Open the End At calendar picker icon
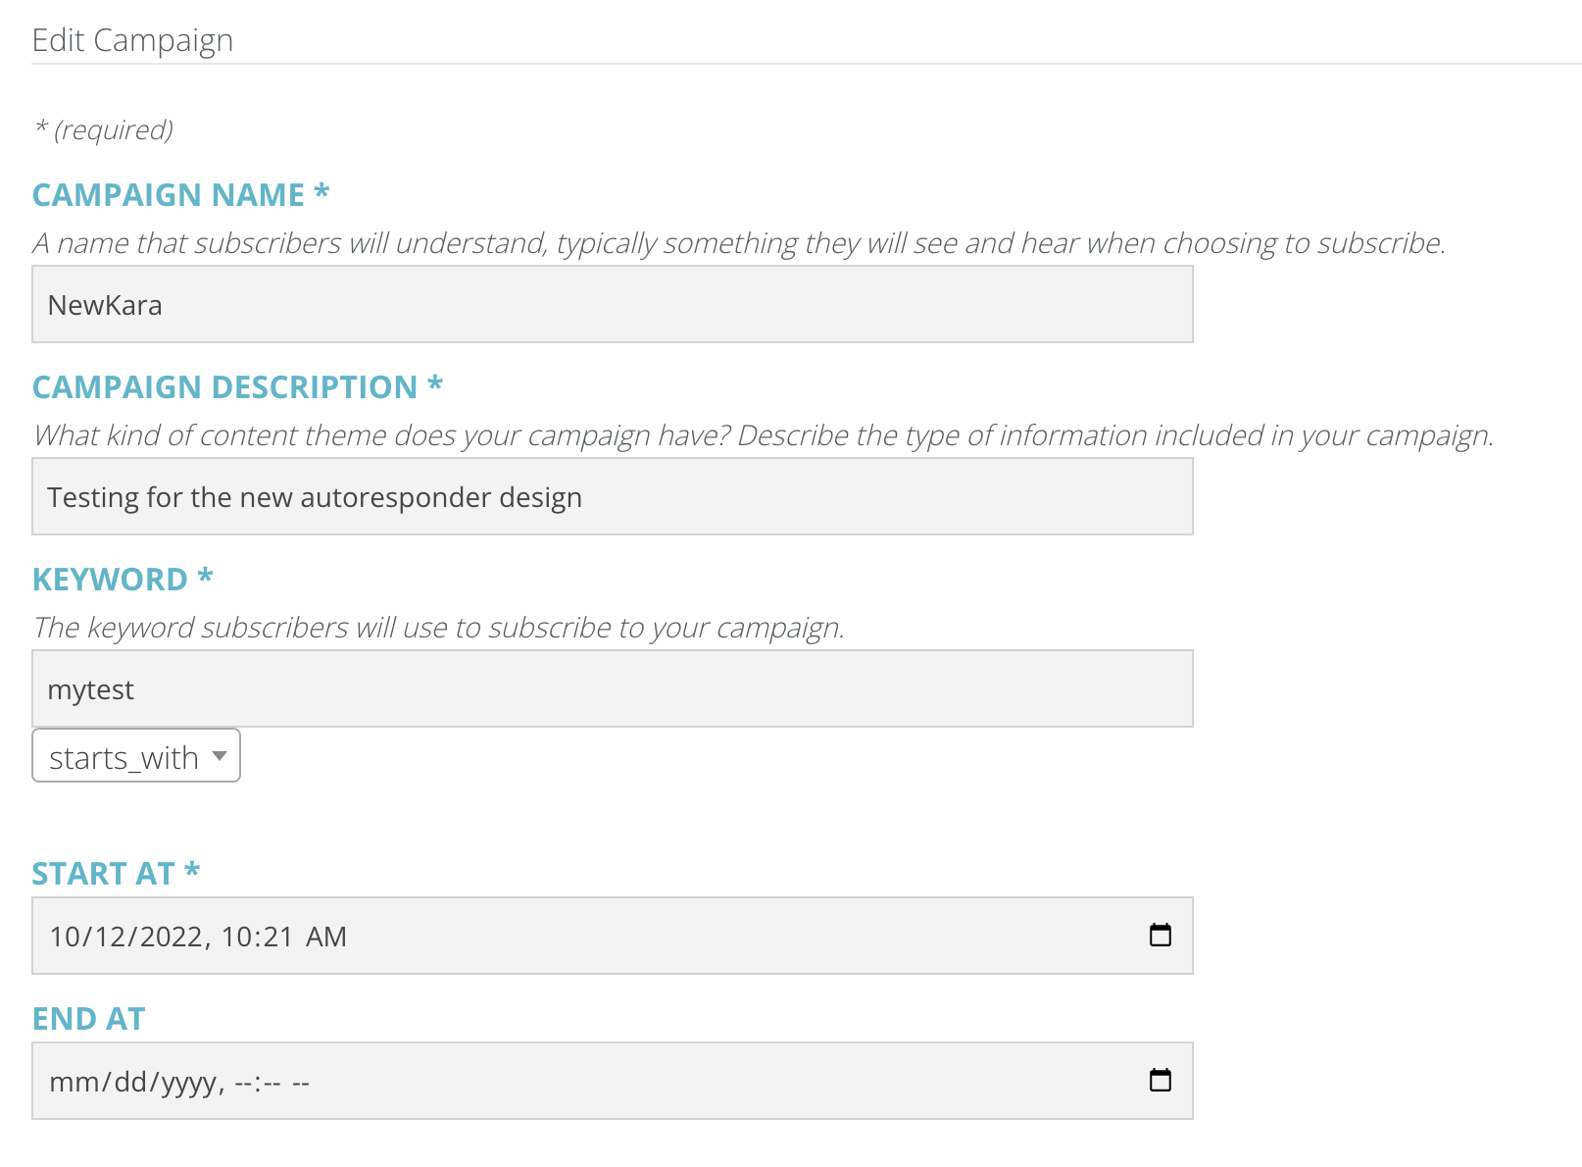 [x=1160, y=1081]
